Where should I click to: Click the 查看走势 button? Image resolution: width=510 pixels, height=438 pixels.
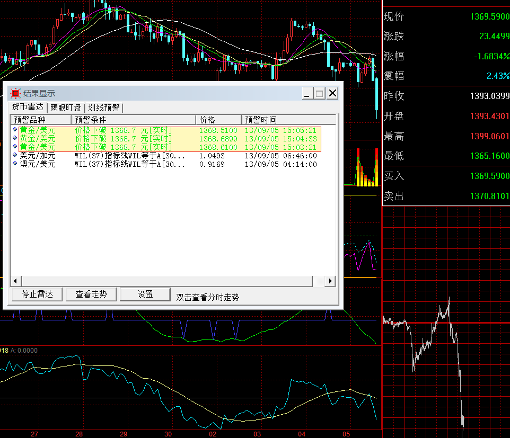pyautogui.click(x=91, y=294)
